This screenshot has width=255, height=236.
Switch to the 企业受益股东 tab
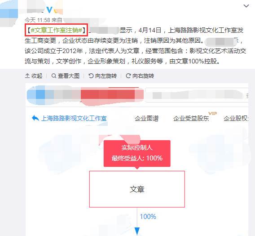pyautogui.click(x=191, y=118)
